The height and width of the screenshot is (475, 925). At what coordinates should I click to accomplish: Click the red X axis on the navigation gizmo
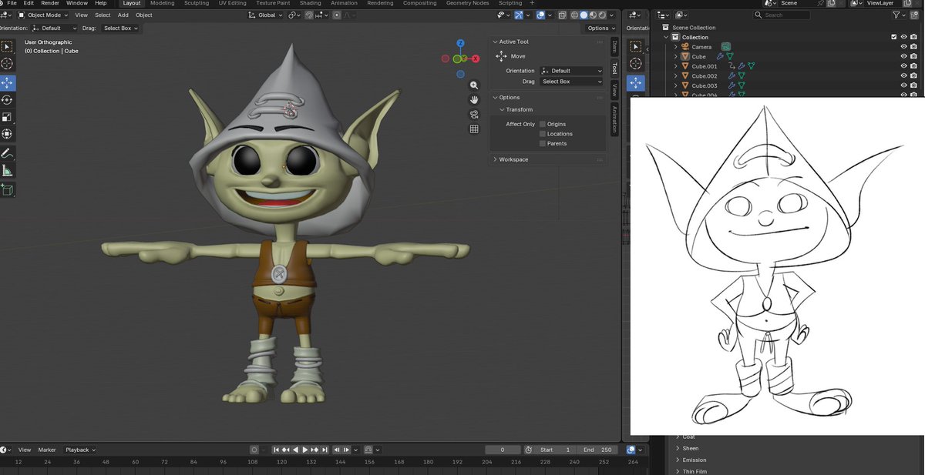tap(476, 59)
